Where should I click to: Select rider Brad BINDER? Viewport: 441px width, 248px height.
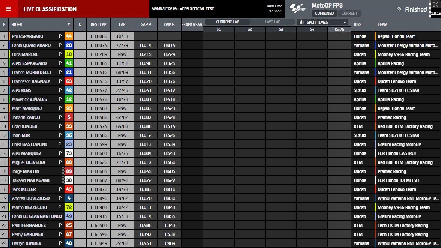click(24, 126)
